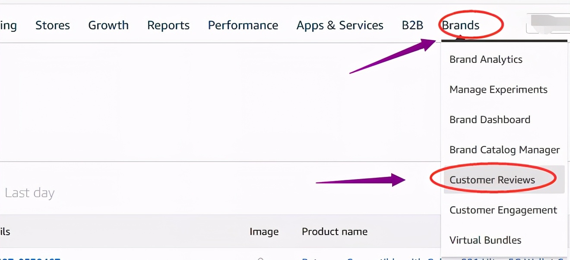Open the Performance menu
The width and height of the screenshot is (570, 260).
243,25
